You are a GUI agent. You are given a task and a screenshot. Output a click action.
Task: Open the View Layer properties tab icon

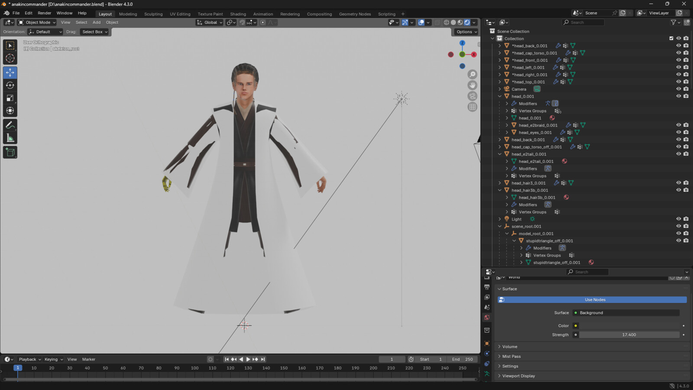(487, 297)
